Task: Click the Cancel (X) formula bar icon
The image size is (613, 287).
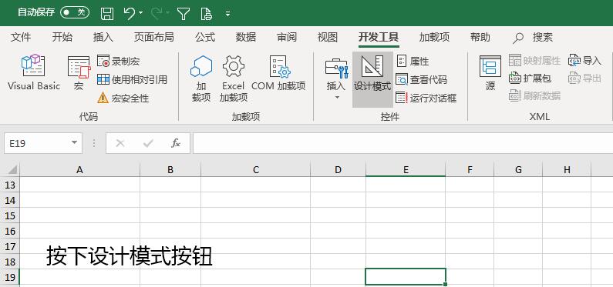Action: 120,143
